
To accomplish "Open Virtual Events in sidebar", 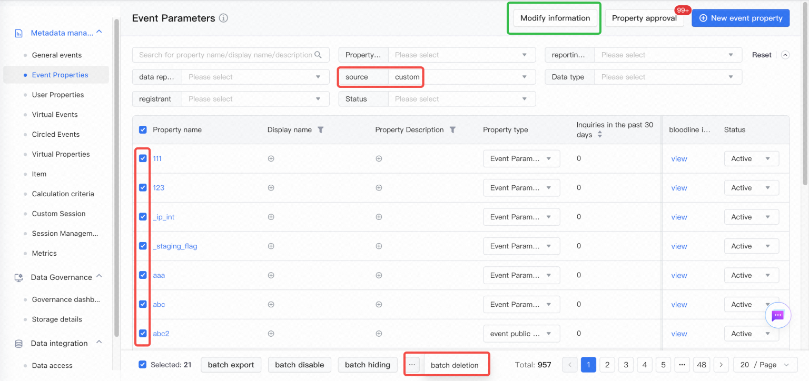I will click(x=55, y=115).
